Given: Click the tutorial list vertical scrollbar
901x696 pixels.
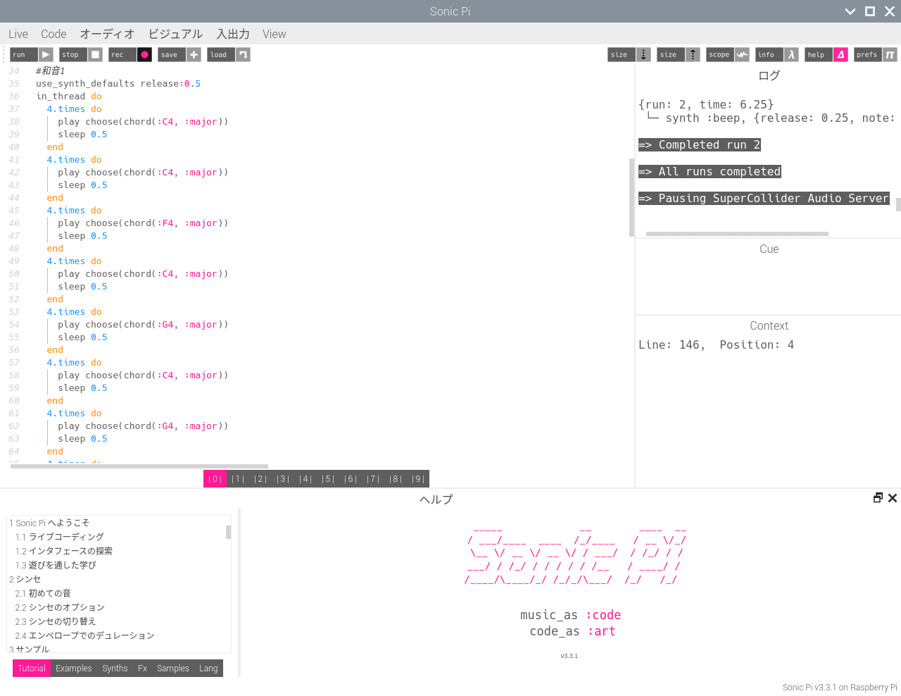Looking at the screenshot, I should click(x=228, y=532).
